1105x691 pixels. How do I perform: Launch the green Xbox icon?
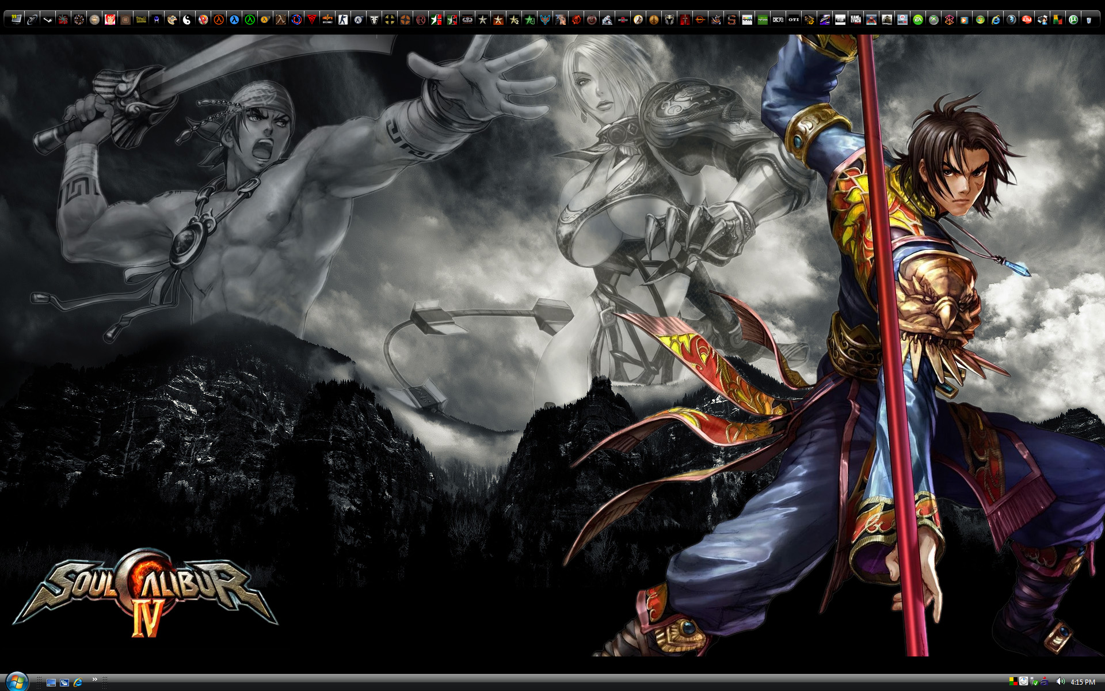pyautogui.click(x=933, y=20)
